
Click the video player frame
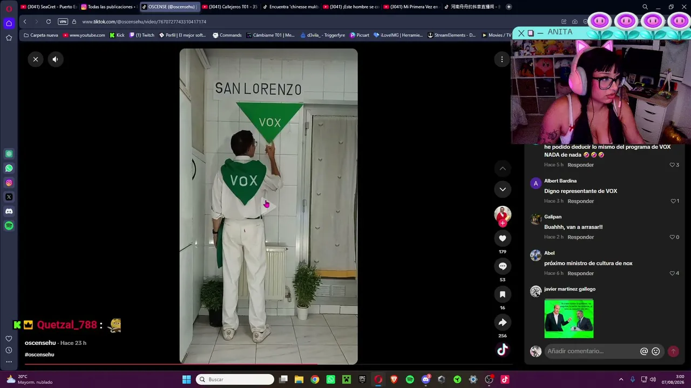coord(268,206)
